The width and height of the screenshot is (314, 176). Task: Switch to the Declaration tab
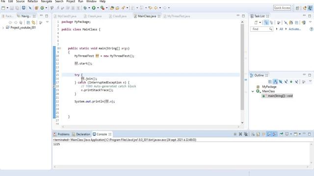[81, 134]
